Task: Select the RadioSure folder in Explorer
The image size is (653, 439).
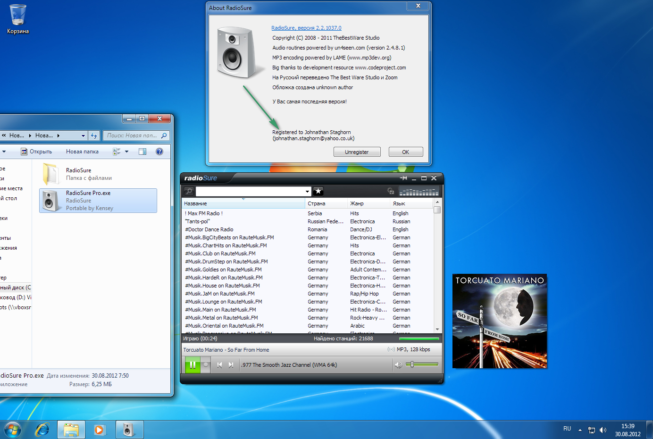Action: click(x=98, y=174)
